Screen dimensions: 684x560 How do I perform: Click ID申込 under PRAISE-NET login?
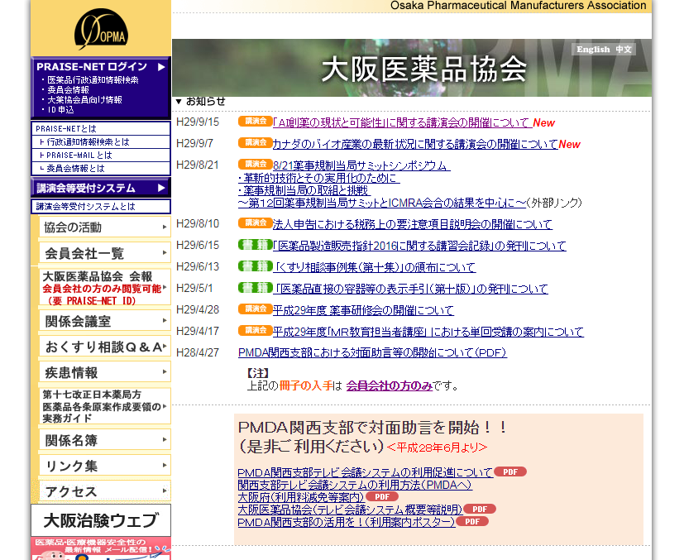60,109
